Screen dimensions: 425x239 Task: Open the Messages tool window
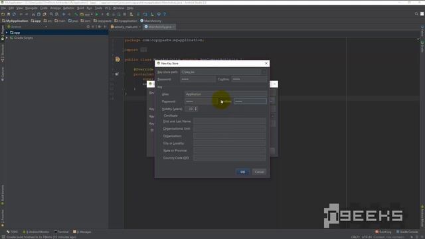82,232
